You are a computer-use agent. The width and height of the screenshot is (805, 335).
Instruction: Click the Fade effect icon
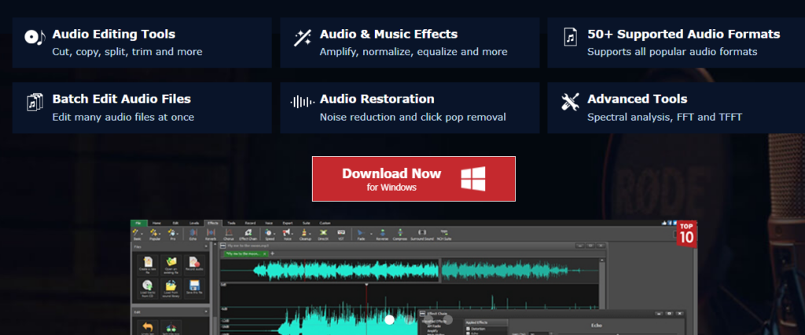point(360,232)
